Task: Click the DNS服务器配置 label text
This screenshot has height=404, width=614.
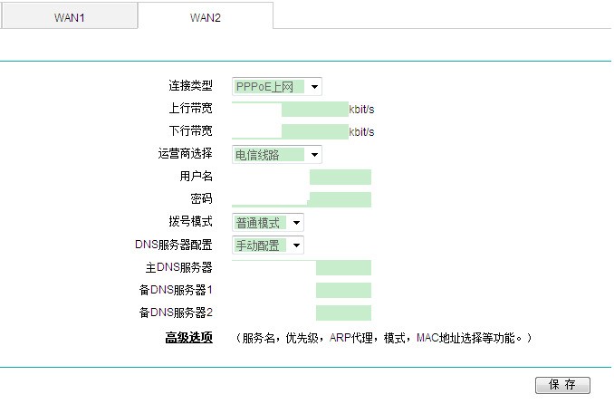Action: (x=174, y=245)
